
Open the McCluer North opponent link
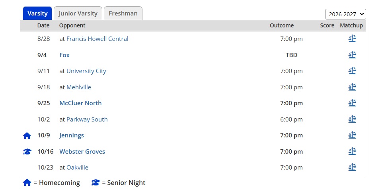[x=80, y=103]
